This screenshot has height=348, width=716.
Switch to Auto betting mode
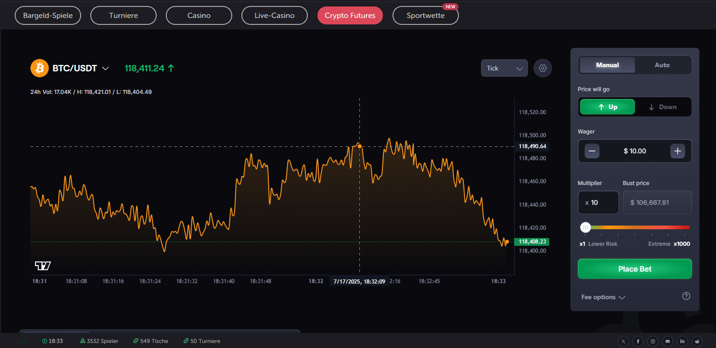click(x=662, y=65)
